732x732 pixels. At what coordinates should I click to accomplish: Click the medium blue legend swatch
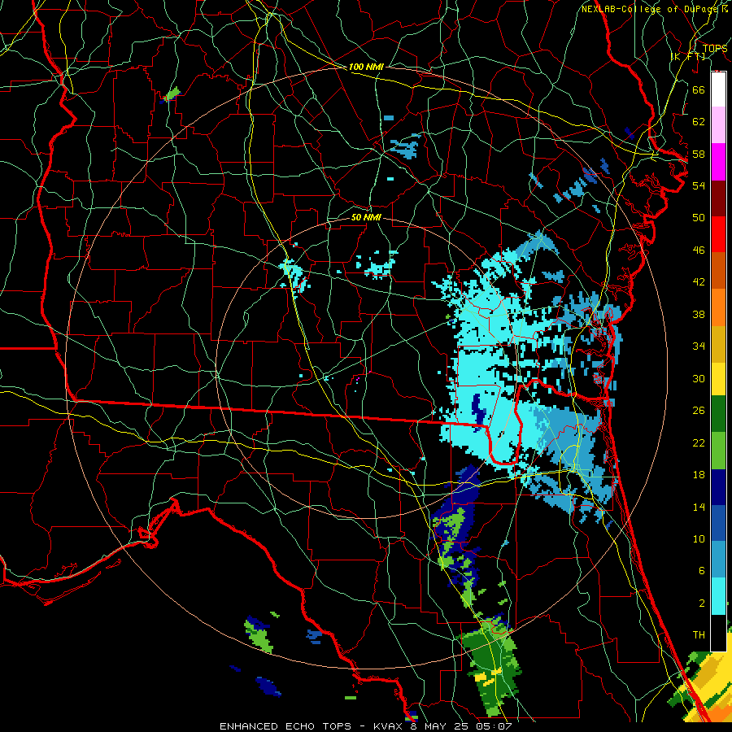pyautogui.click(x=718, y=523)
